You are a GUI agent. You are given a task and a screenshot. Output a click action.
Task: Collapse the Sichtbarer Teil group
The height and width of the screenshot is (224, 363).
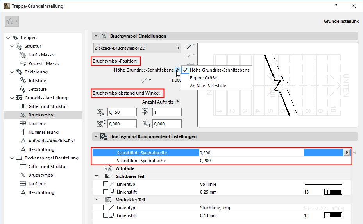point(97,176)
